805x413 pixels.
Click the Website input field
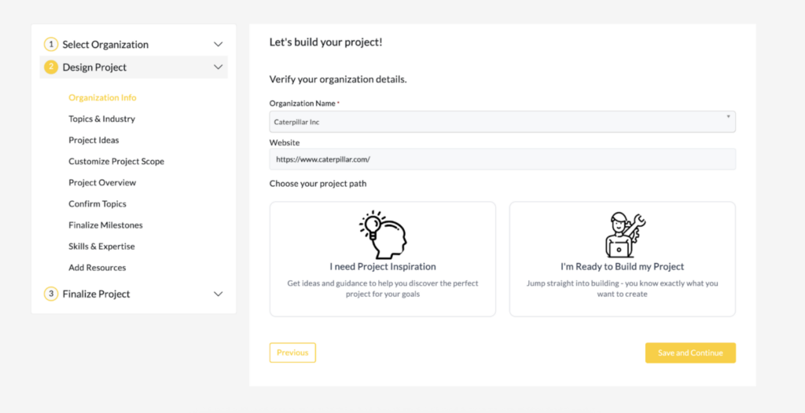tap(502, 159)
